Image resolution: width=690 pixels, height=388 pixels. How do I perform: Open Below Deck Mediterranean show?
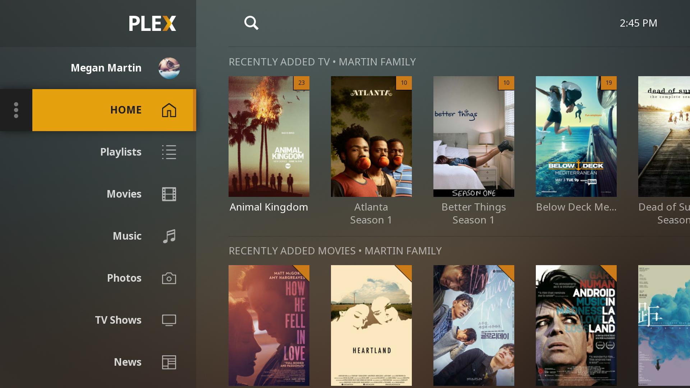coord(576,137)
